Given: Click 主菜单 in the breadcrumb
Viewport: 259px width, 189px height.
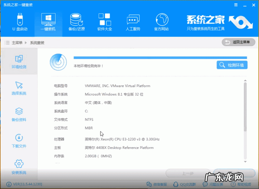Looking at the screenshot, I should (x=17, y=43).
